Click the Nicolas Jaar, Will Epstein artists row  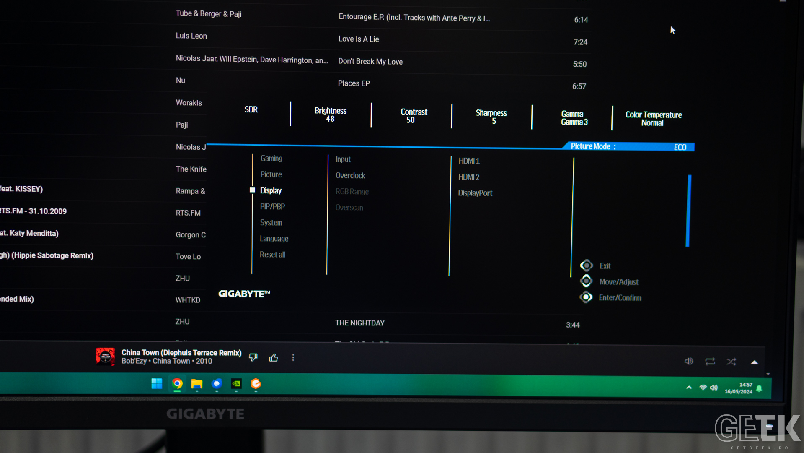coord(252,60)
